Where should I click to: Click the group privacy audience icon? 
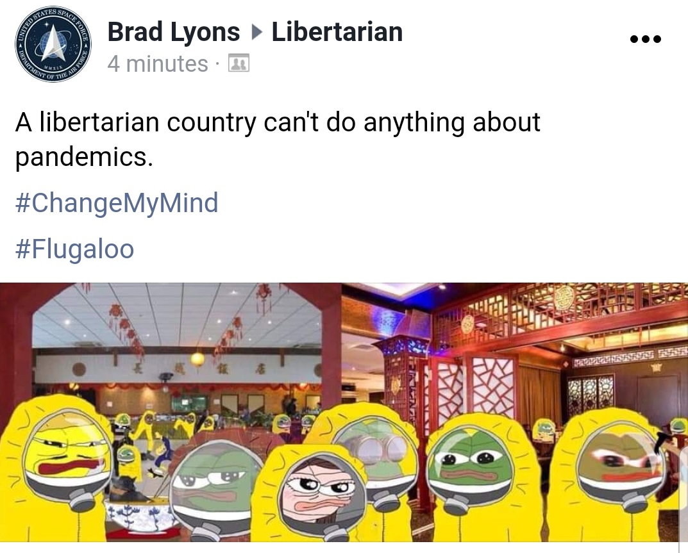pyautogui.click(x=239, y=63)
